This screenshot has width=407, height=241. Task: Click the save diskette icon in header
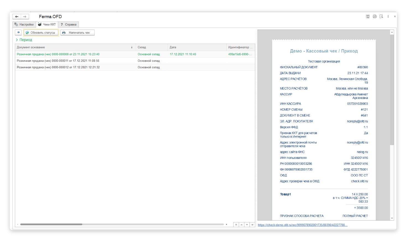(x=368, y=17)
